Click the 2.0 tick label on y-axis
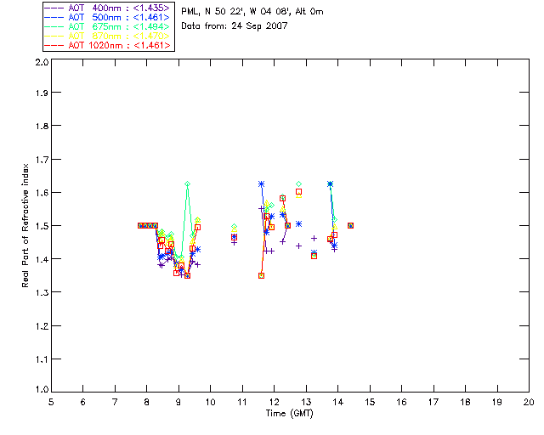Screen dimensions: 544x435 [x=40, y=64]
